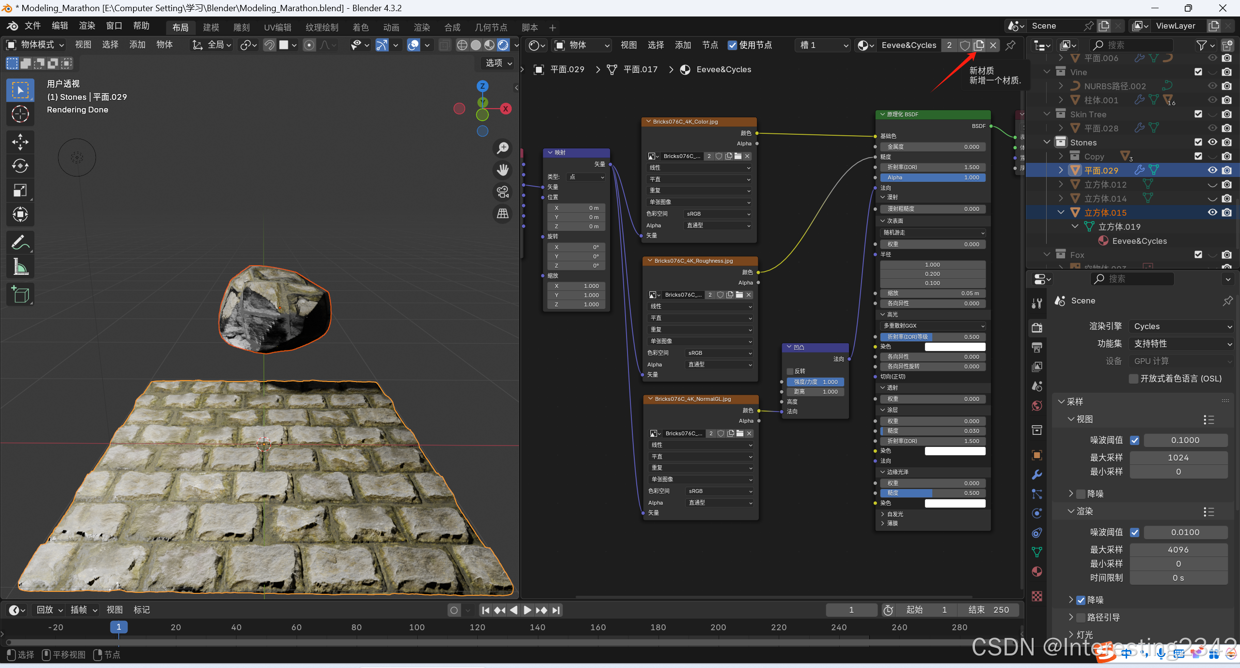Click the 选项 options button in viewport
1240x668 pixels.
click(498, 63)
